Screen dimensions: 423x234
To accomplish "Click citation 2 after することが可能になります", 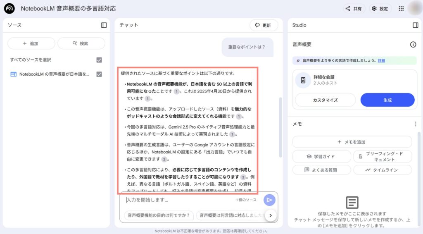I will tap(243, 177).
